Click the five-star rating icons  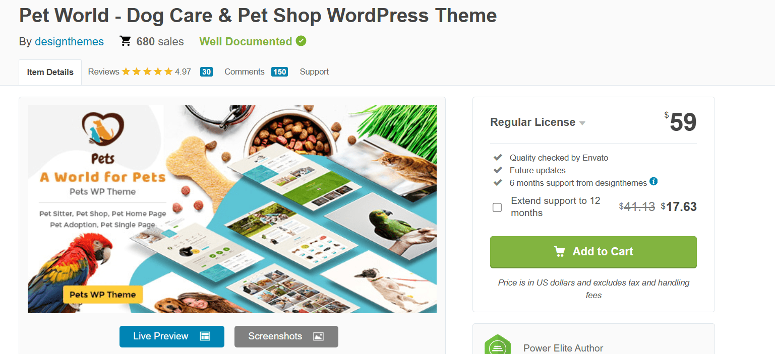point(147,72)
